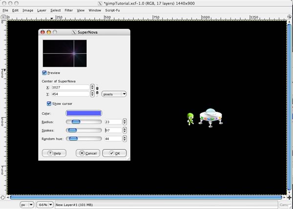
Task: Click the zoom-on-resize icon at top-right of canvas
Action: [x=290, y=17]
